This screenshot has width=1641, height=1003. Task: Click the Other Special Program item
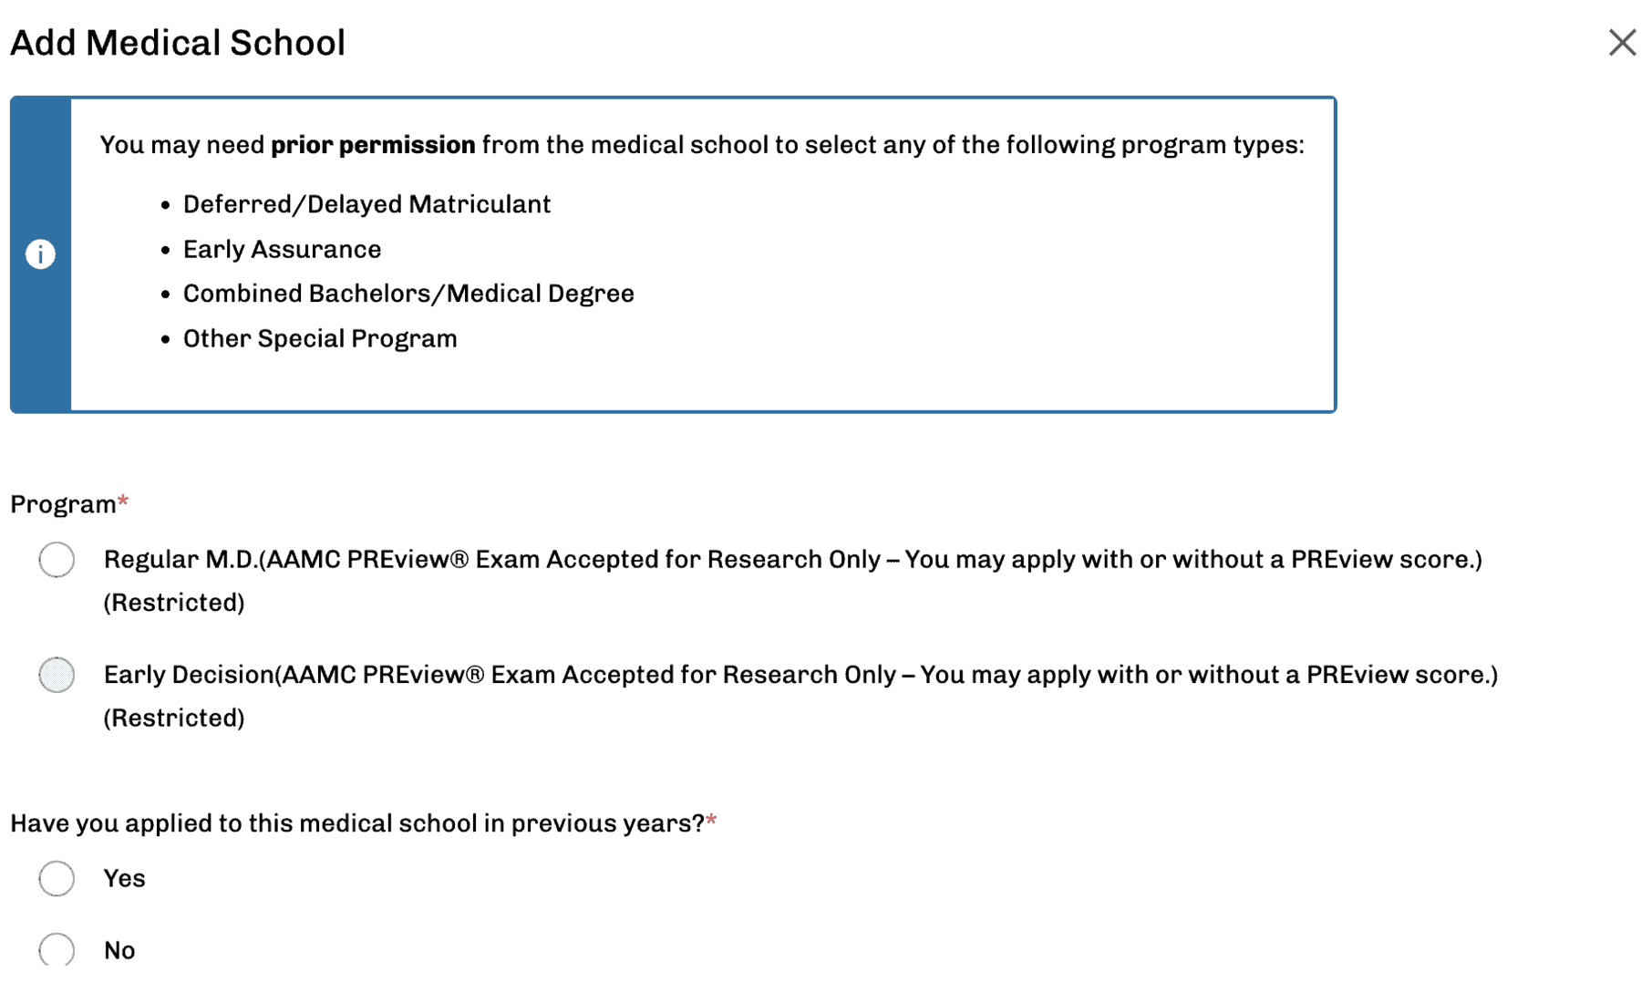pyautogui.click(x=320, y=337)
